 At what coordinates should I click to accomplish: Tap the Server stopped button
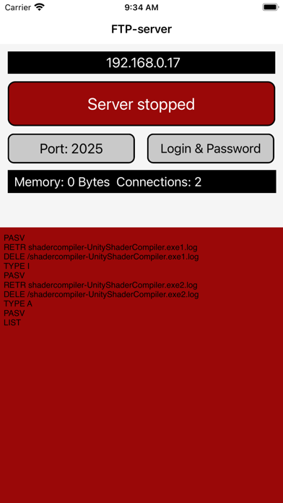[141, 104]
